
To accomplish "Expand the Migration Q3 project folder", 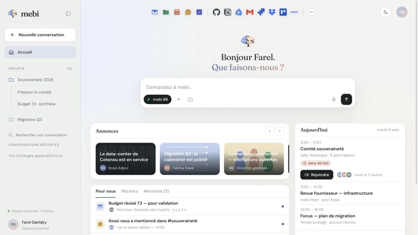I will tap(40, 119).
